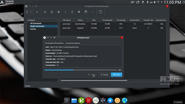This screenshot has width=185, height=104.
Task: Click the Save as path text
Action: [75, 56]
